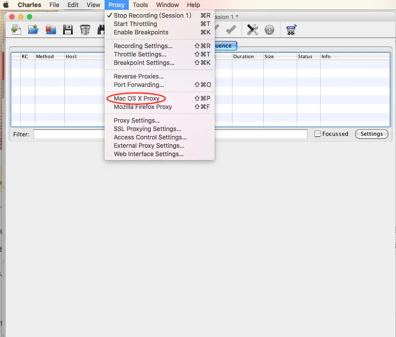Screen dimensions: 396x337
Task: Open the Tools wrench and screwdriver icon
Action: (x=252, y=30)
